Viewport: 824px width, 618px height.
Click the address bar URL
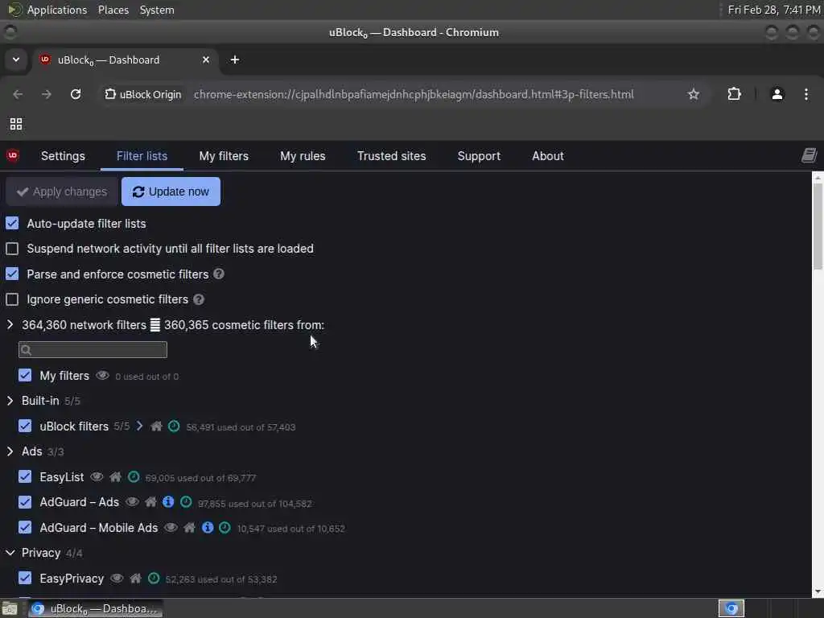tap(414, 94)
